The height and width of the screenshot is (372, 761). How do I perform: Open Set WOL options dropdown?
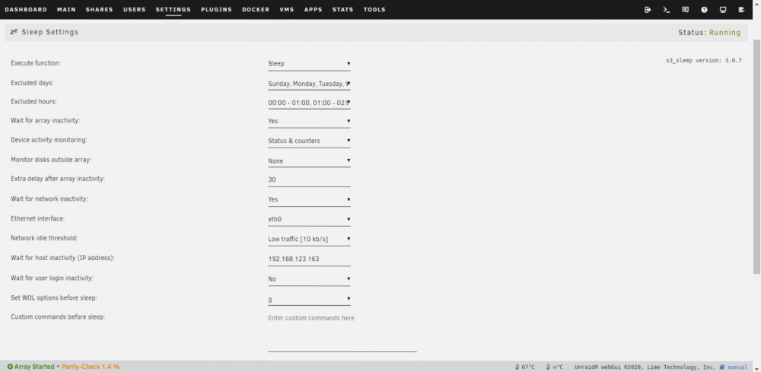pos(309,299)
